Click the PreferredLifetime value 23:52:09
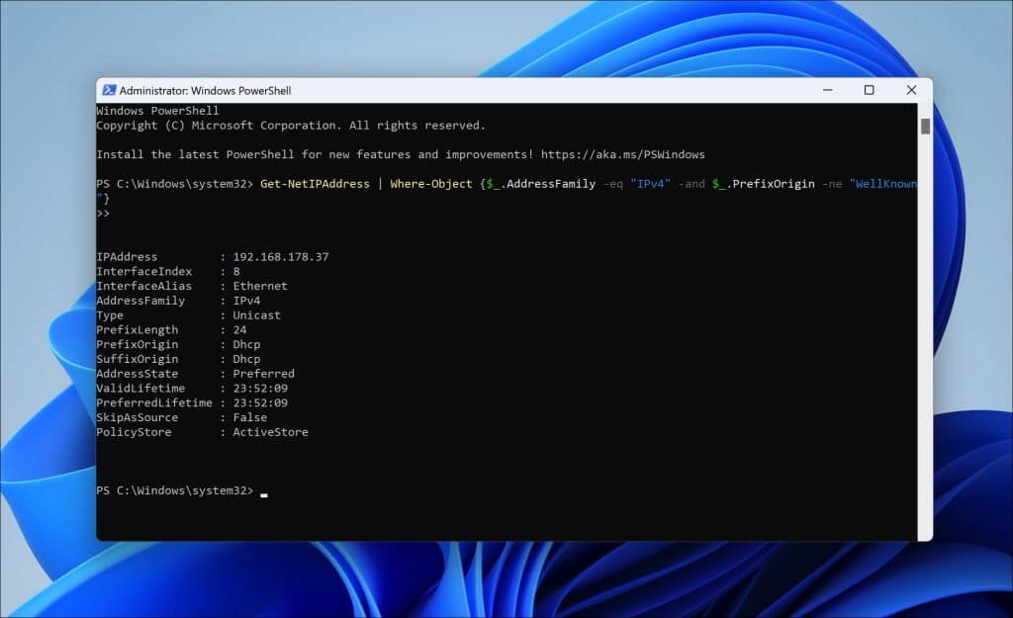 tap(260, 403)
